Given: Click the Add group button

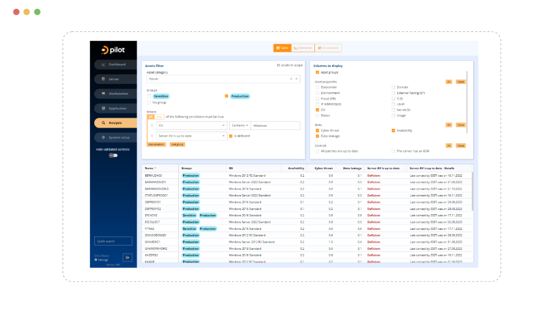Looking at the screenshot, I should point(176,145).
